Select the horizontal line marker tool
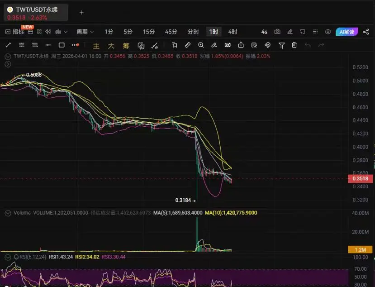This screenshot has height=287, width=375. tap(48, 45)
